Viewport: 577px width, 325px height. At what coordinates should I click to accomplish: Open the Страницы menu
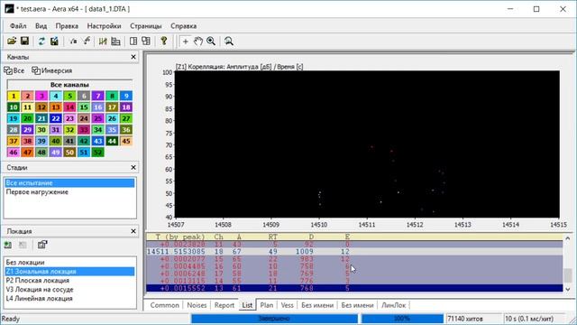pos(146,26)
